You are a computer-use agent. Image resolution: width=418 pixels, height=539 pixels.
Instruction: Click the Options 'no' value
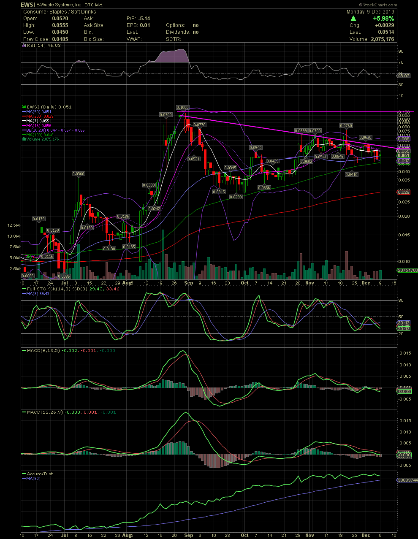(x=195, y=25)
